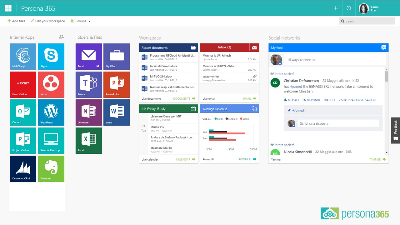Screen dimensions: 400x225
Task: Launch the Teams tile
Action: pos(89,84)
